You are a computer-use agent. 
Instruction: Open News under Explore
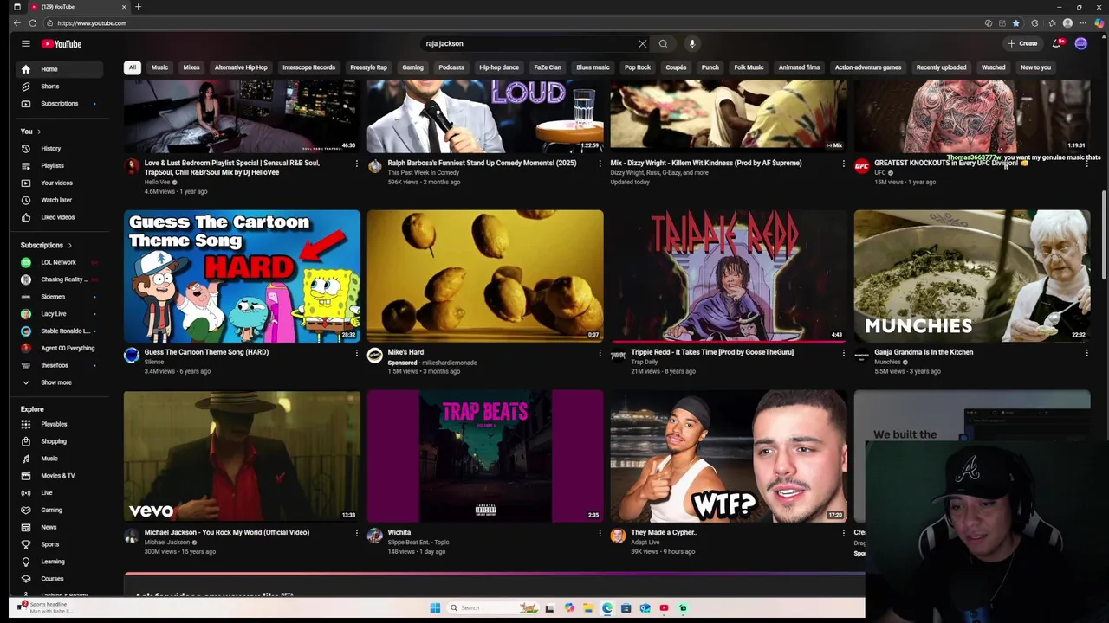click(x=59, y=527)
